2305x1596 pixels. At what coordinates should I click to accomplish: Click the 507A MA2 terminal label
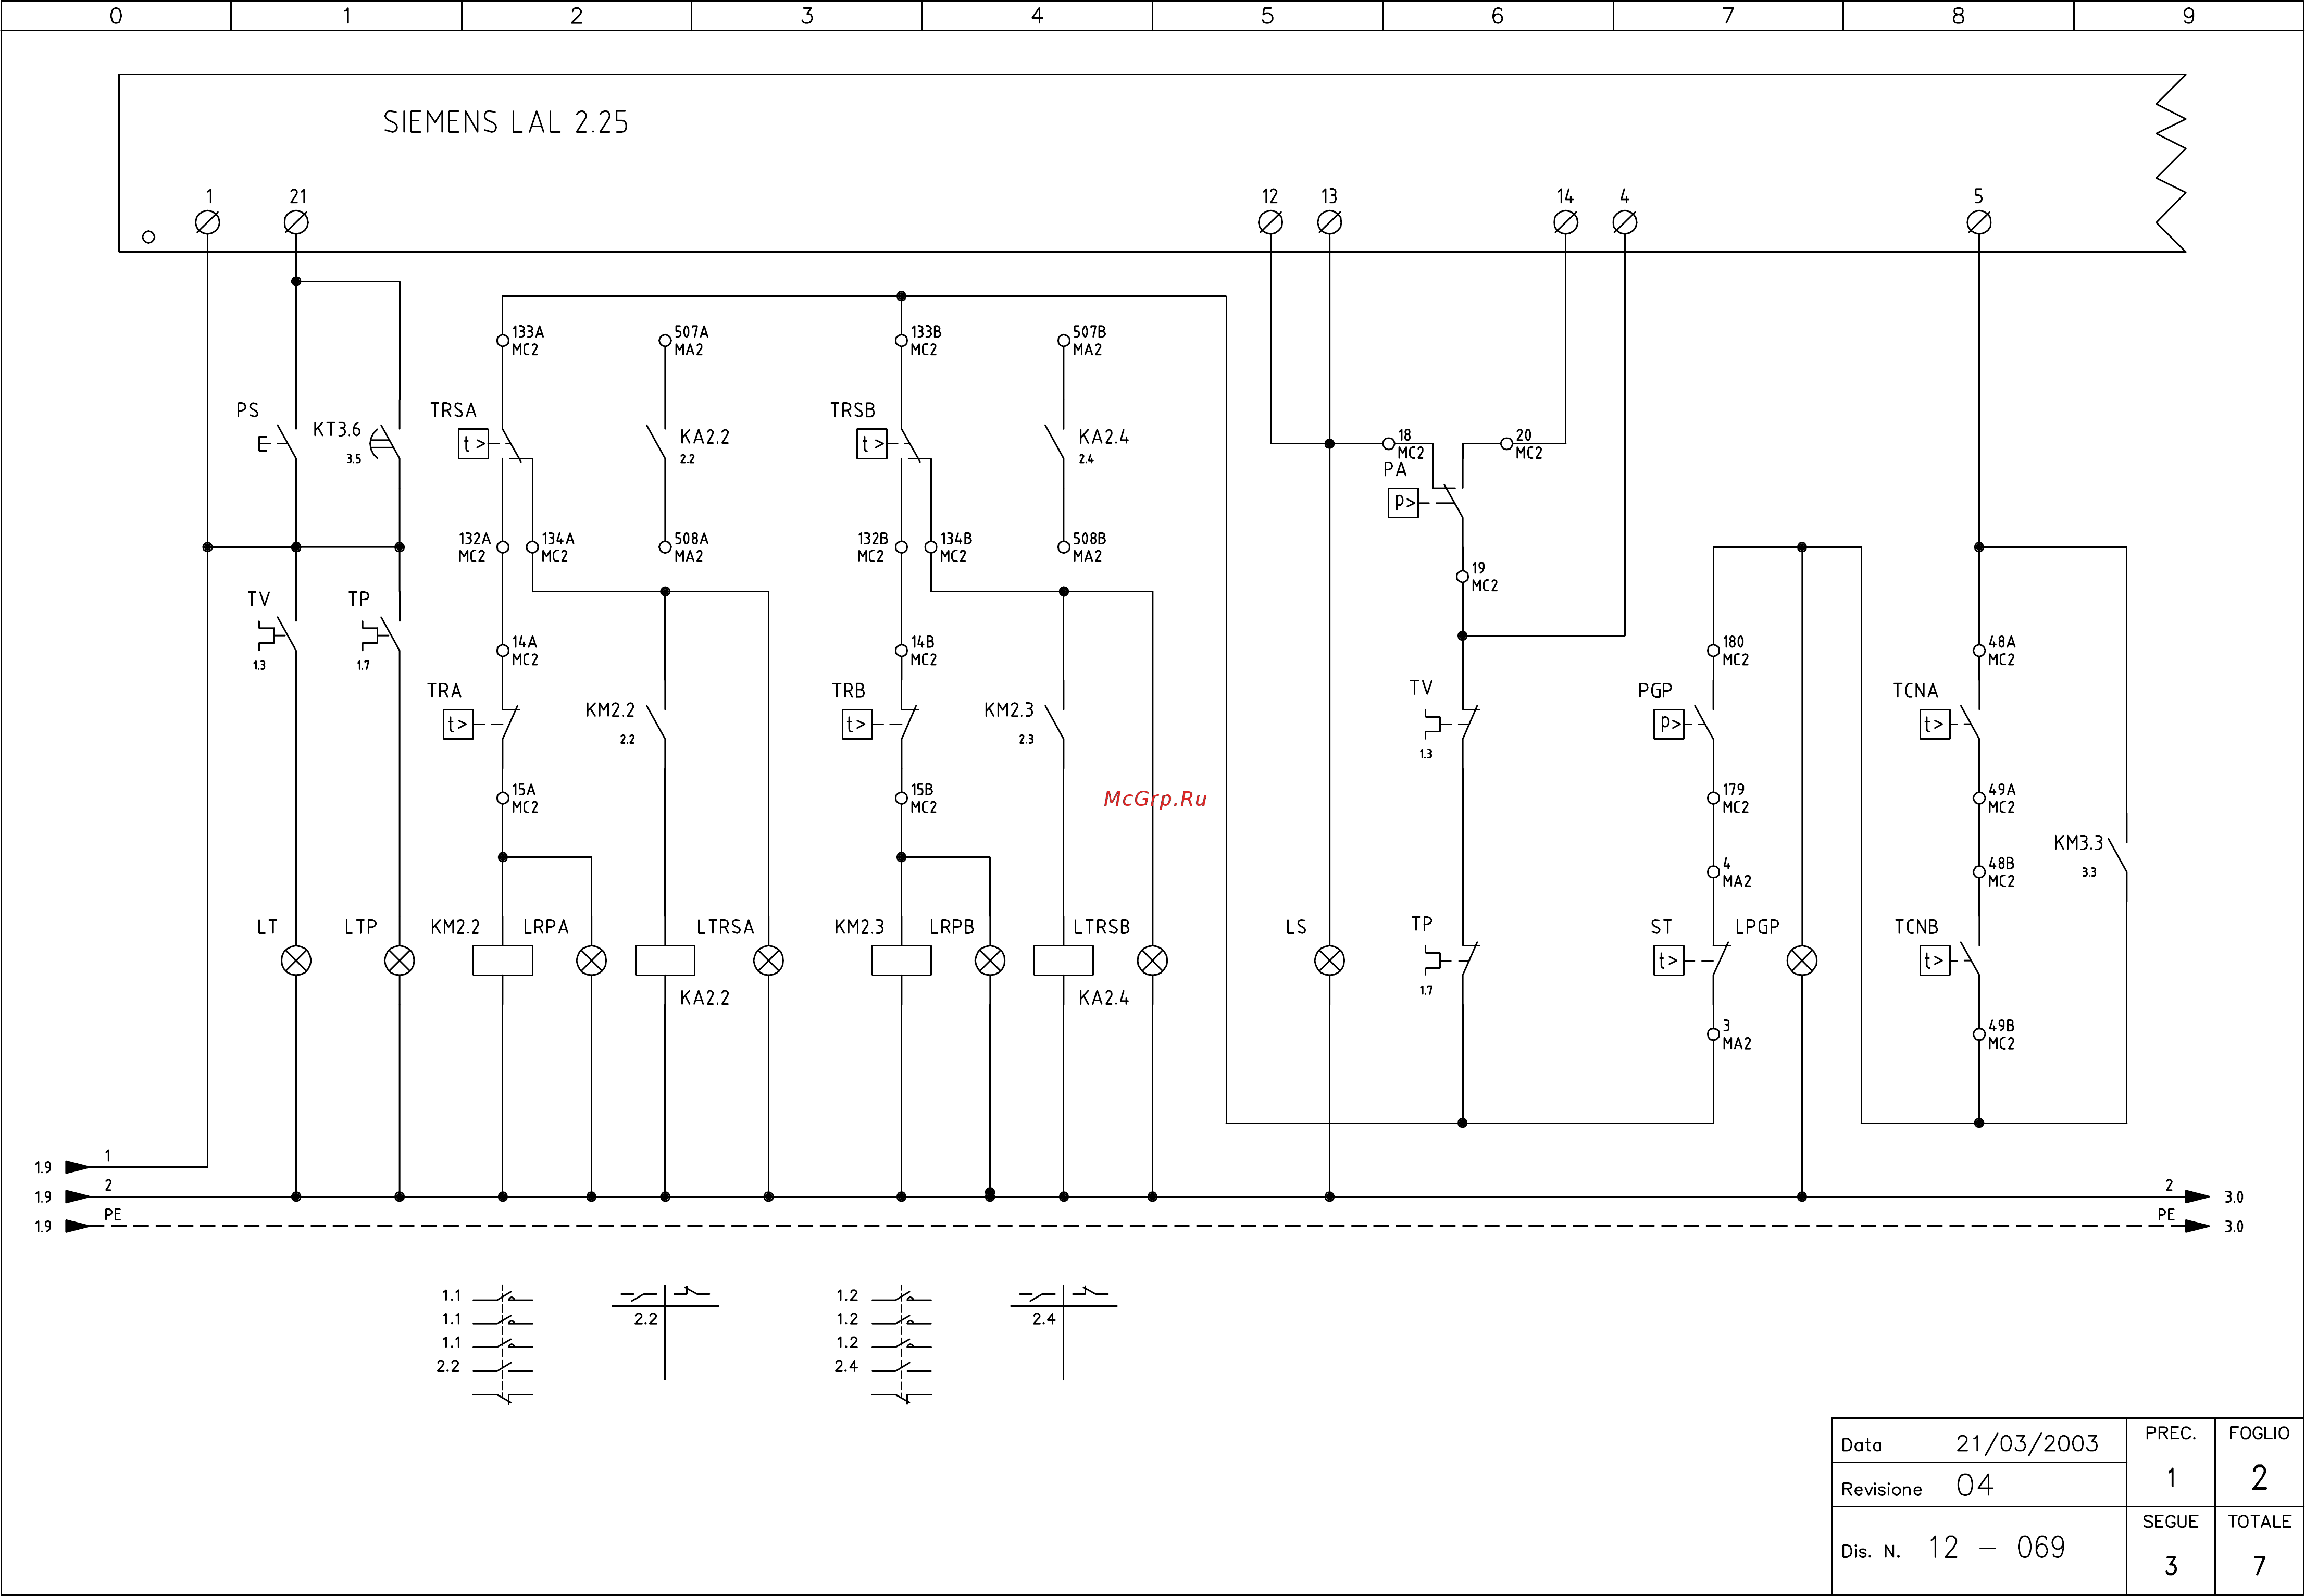[691, 340]
